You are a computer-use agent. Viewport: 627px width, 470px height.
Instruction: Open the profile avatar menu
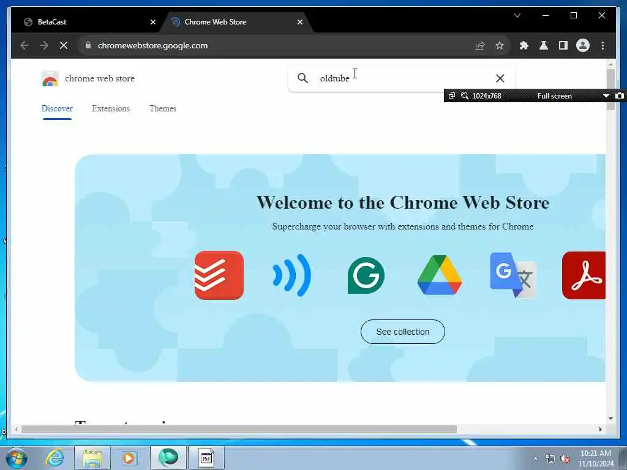[x=583, y=45]
